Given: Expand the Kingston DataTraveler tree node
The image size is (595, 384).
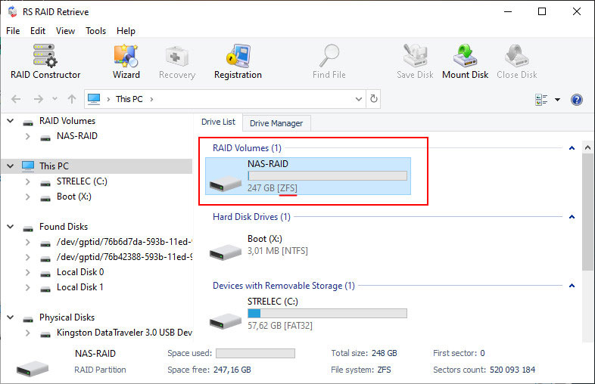Looking at the screenshot, I should click(27, 333).
